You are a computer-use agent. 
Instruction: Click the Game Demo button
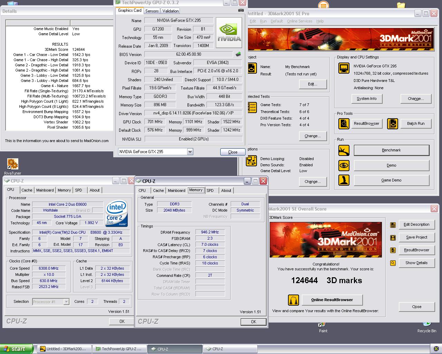point(391,180)
